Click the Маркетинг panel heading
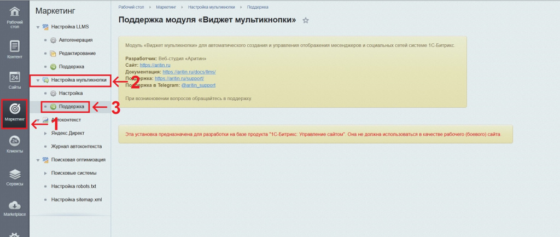 [x=55, y=11]
